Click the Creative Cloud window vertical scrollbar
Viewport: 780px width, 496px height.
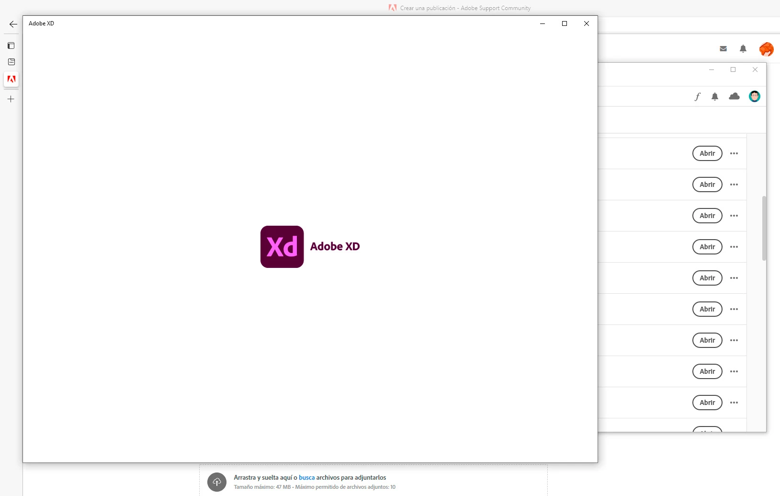764,228
